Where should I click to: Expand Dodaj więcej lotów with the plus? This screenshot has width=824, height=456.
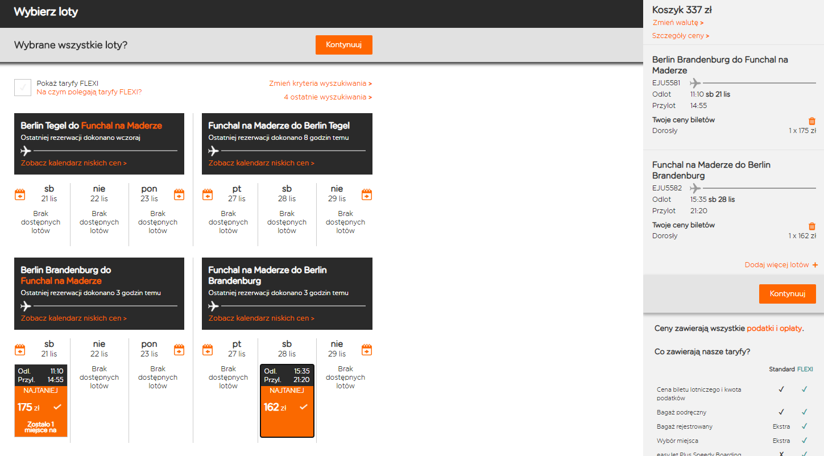781,265
